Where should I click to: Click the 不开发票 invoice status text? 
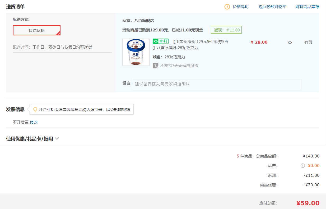pos(21,122)
